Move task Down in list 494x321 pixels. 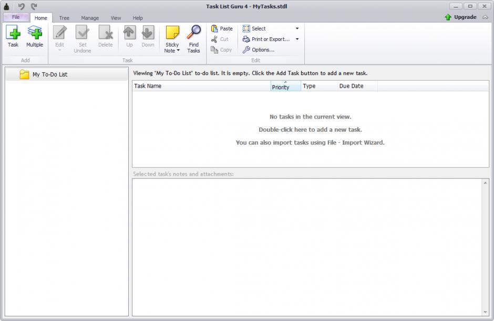coord(148,36)
